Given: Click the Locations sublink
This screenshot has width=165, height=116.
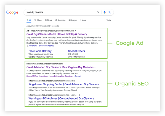Looking at the screenshot, I should (x=44, y=76).
